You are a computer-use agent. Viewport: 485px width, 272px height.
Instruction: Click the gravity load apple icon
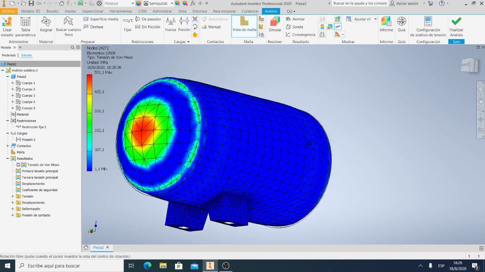[195, 35]
